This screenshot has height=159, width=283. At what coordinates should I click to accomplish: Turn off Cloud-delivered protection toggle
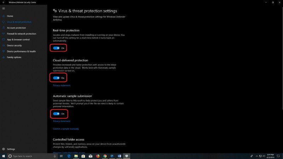[56, 78]
